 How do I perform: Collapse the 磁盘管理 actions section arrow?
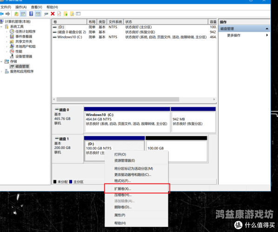(x=267, y=28)
